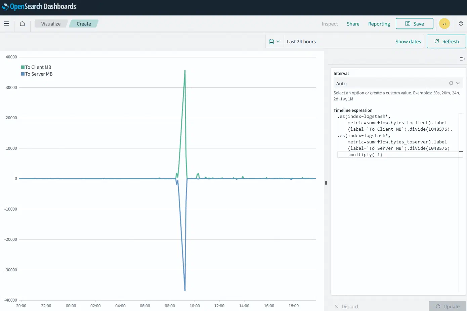Open the calendar quick date menu
The height and width of the screenshot is (311, 467).
point(274,42)
